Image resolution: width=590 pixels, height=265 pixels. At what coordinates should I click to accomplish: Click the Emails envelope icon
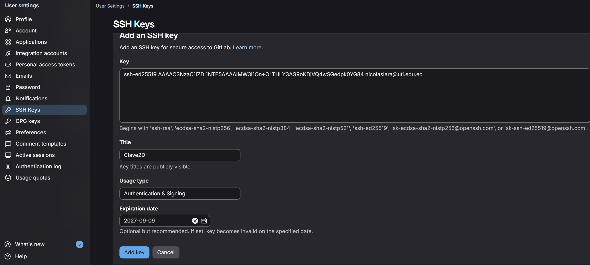point(8,76)
